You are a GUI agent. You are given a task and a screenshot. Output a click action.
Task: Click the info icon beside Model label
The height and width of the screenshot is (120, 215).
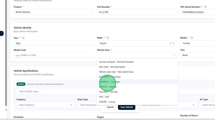coord(192,38)
